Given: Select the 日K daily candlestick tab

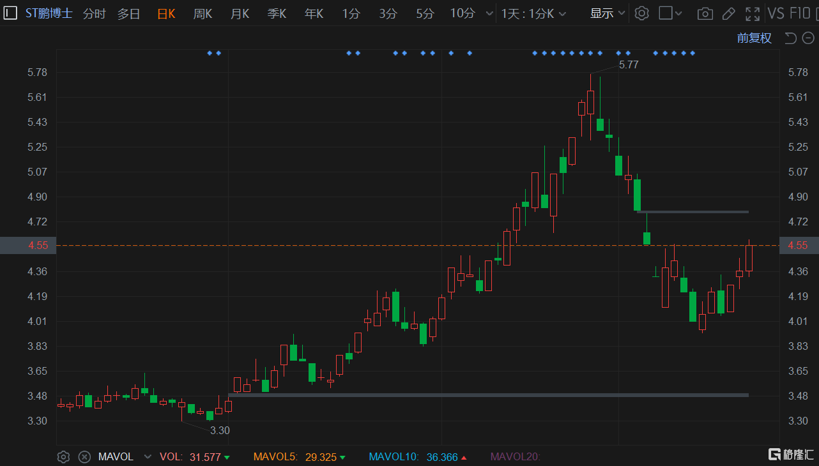Looking at the screenshot, I should [x=166, y=13].
